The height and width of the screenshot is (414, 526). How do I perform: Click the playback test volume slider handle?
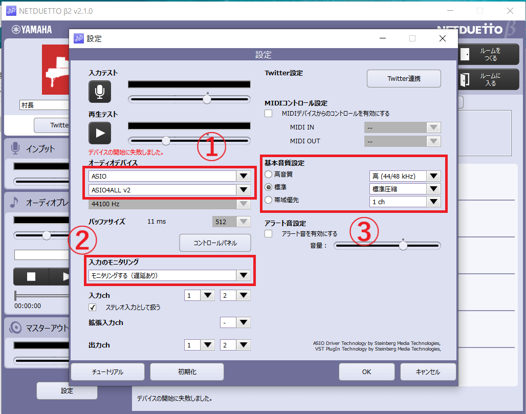(166, 141)
